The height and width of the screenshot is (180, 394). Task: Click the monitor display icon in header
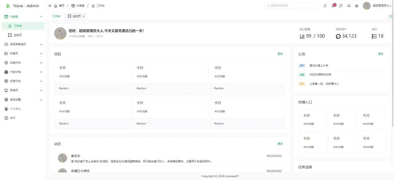[349, 6]
